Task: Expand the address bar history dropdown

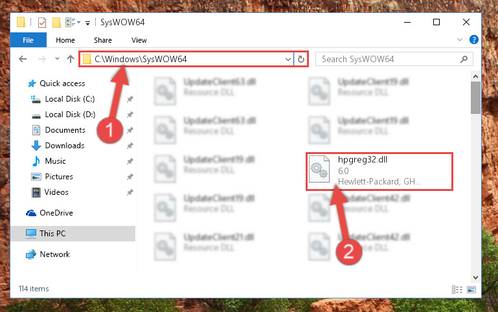Action: click(288, 60)
